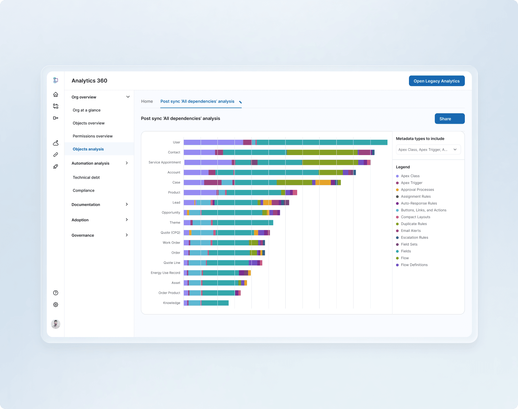Toggle the Flow legend entry
This screenshot has height=409, width=518.
402,258
